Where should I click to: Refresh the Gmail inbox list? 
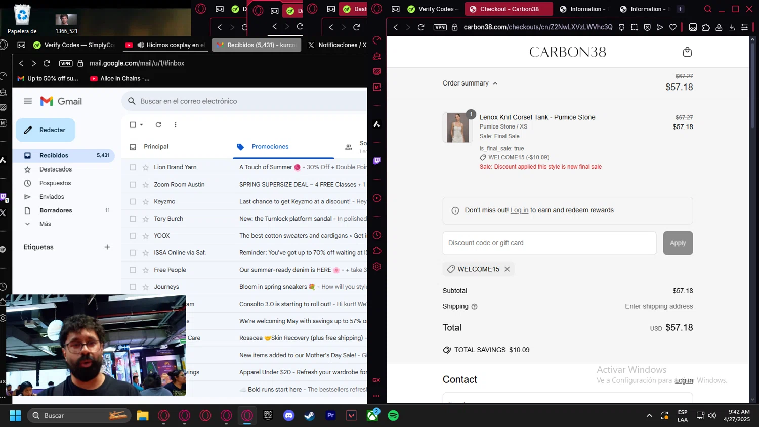tap(158, 125)
